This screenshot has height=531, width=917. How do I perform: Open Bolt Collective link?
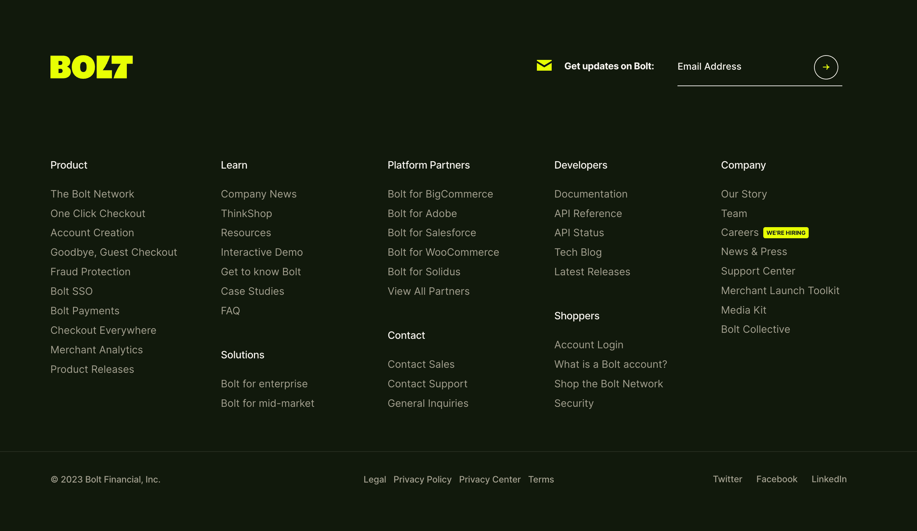click(x=756, y=329)
